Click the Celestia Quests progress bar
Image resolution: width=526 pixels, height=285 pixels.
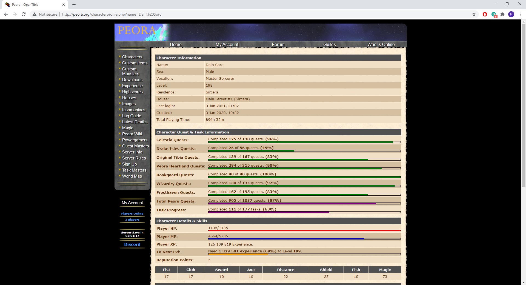click(304, 142)
